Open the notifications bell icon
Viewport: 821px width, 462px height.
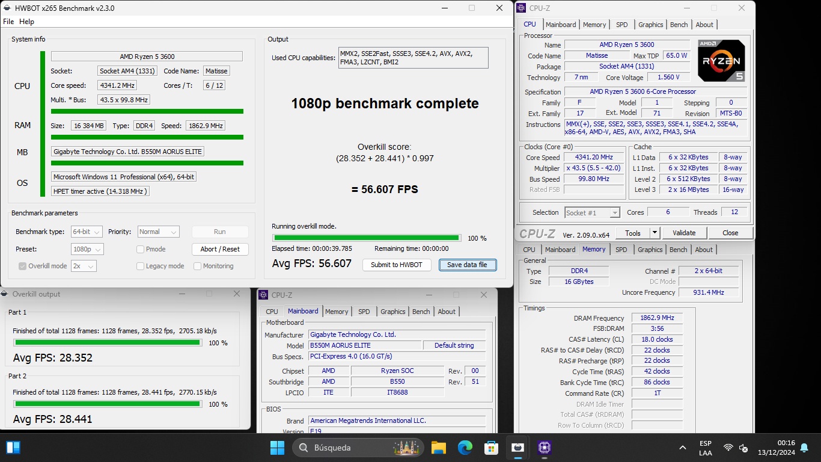point(804,448)
